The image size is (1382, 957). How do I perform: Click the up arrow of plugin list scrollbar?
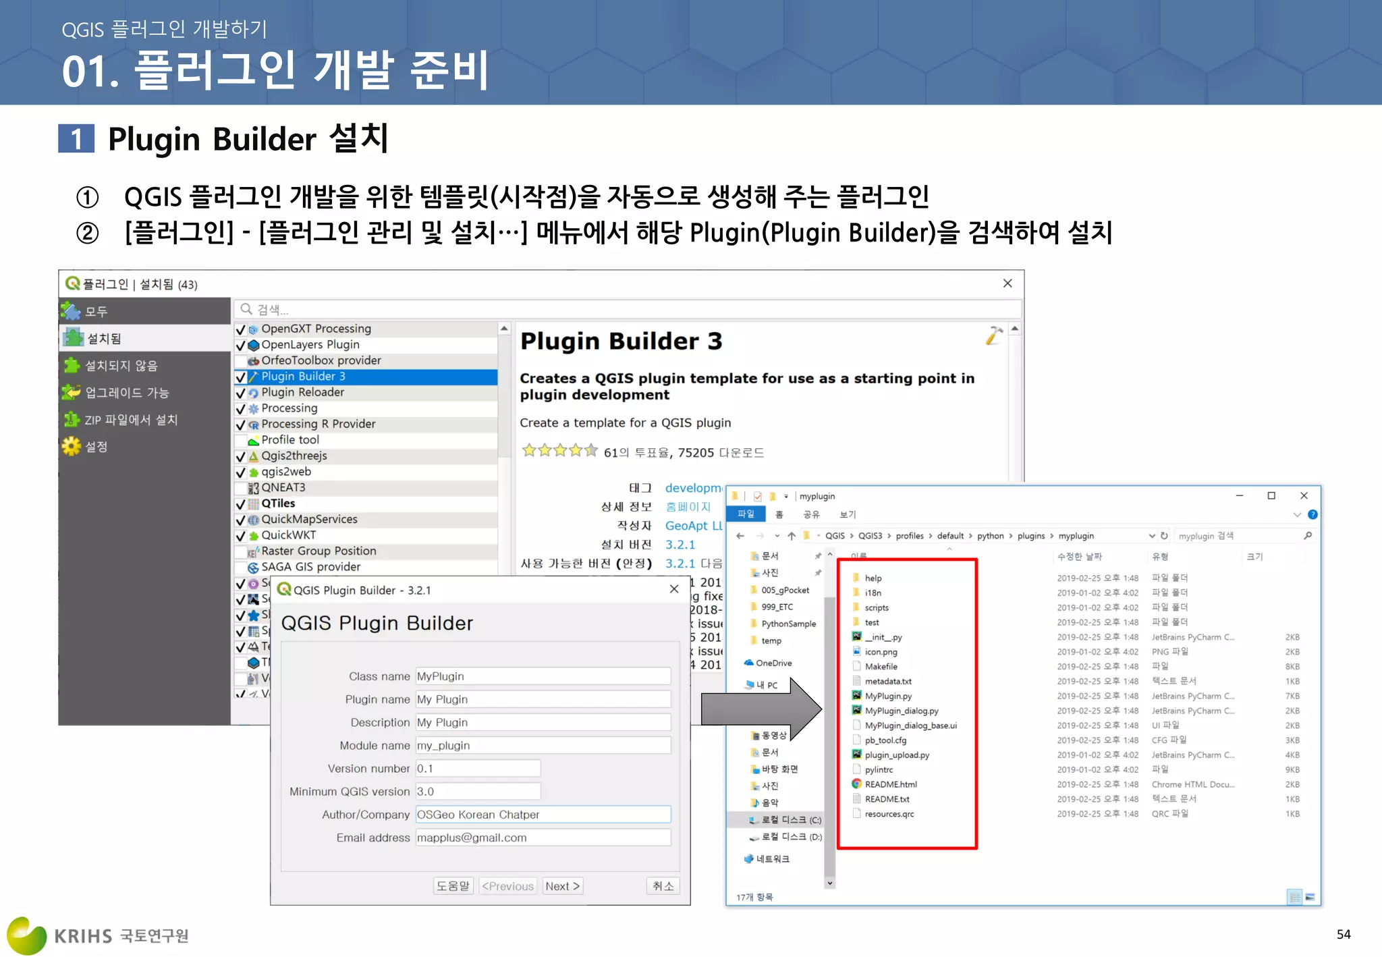click(504, 329)
